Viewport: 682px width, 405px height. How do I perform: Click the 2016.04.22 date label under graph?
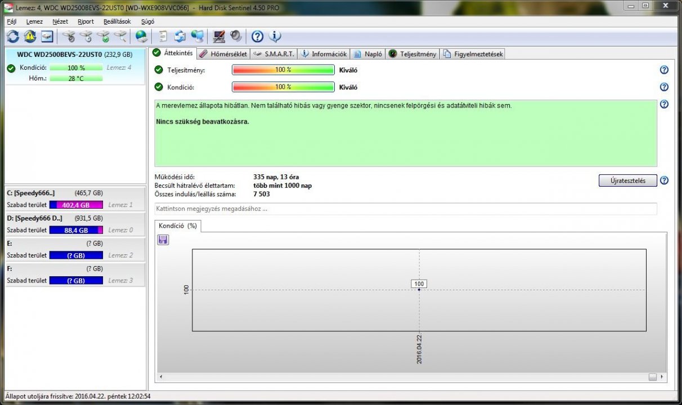[419, 349]
